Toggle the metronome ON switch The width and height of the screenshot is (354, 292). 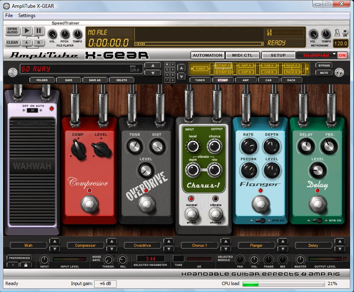click(x=345, y=32)
